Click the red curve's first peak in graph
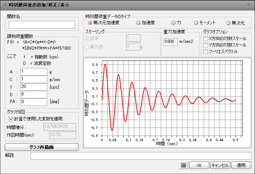The height and width of the screenshot is (174, 255). coord(105,64)
